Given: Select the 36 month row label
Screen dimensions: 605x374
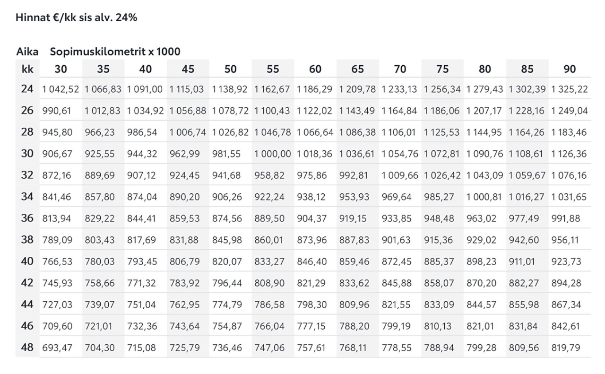Looking at the screenshot, I should coord(27,218).
